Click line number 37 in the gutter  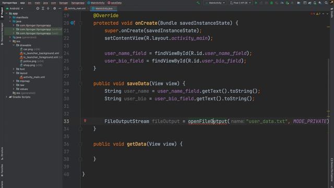tap(66, 151)
